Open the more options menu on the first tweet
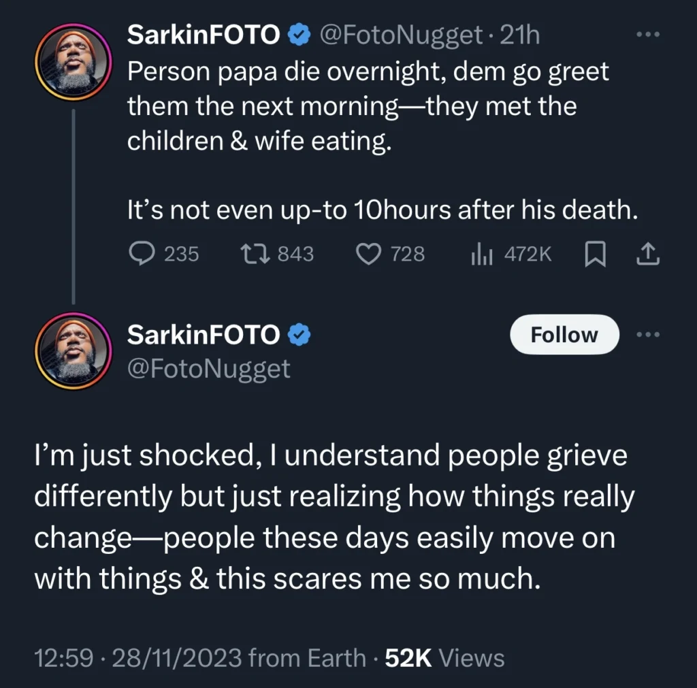697x688 pixels. (648, 33)
